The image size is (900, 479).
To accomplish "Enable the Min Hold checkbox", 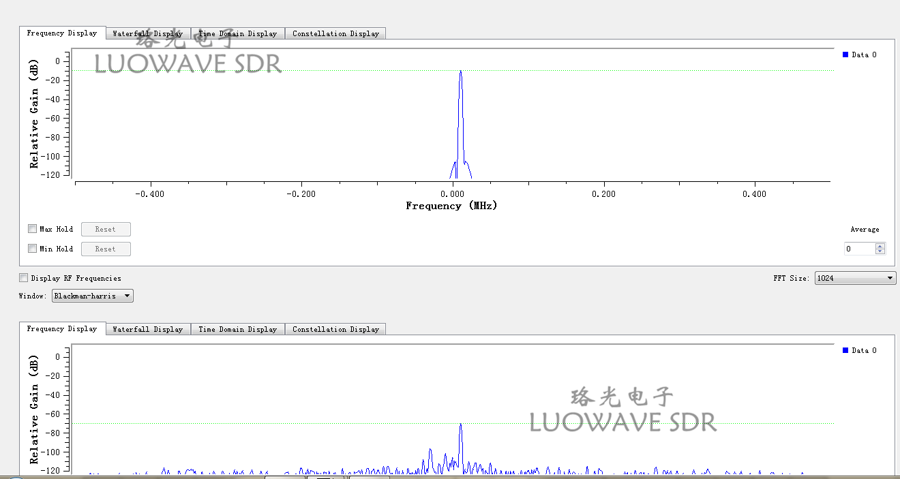I will point(32,249).
